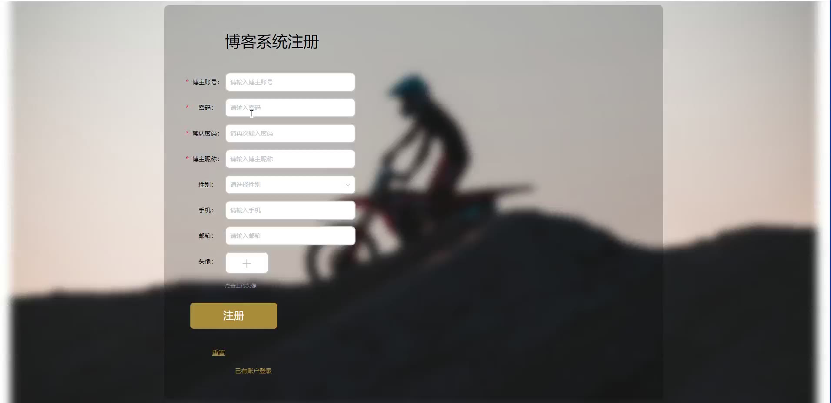Click the 邮箱 field label
The width and height of the screenshot is (831, 403).
point(206,236)
